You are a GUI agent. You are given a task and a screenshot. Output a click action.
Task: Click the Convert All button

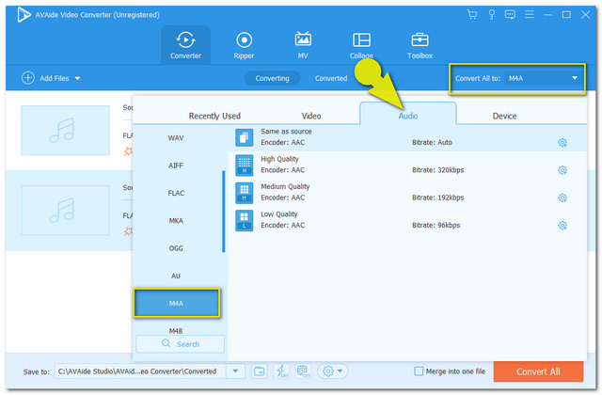pyautogui.click(x=538, y=371)
